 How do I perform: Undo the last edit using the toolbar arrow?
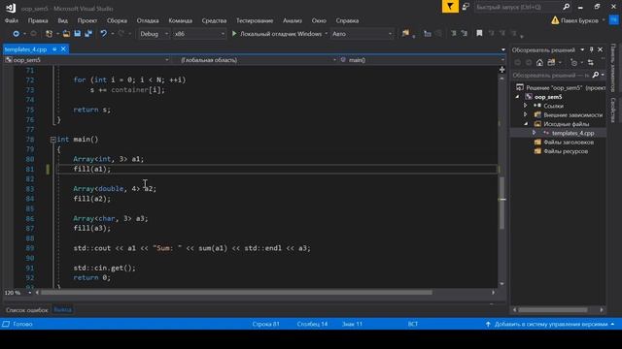point(104,34)
